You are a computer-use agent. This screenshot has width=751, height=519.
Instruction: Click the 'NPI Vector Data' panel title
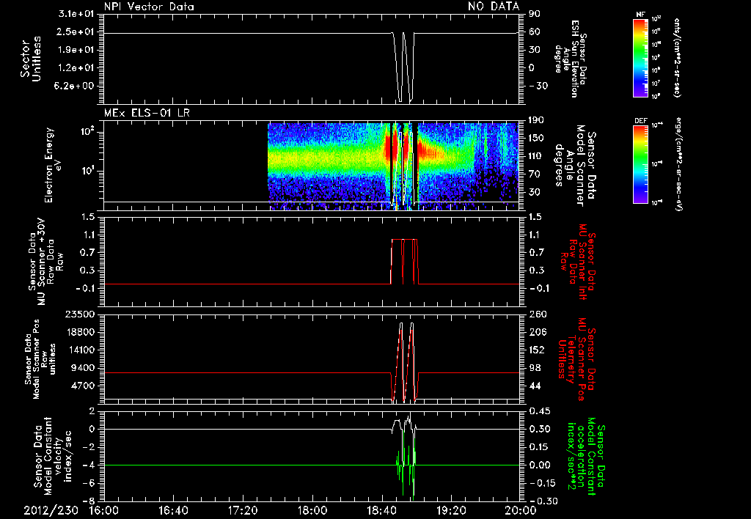tap(149, 7)
